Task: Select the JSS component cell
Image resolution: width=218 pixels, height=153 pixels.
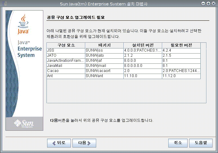Action: [x=66, y=51]
